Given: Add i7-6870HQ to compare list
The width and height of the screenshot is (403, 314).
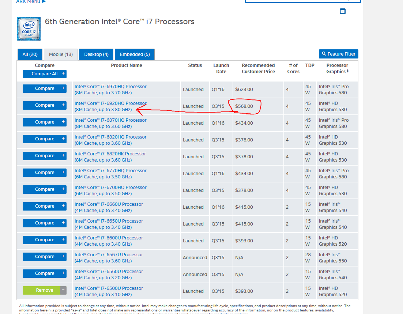Looking at the screenshot, I should click(x=45, y=122).
